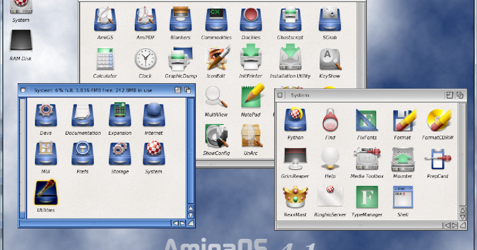Open the Devs drawer
Image resolution: width=477 pixels, height=250 pixels.
[46, 115]
